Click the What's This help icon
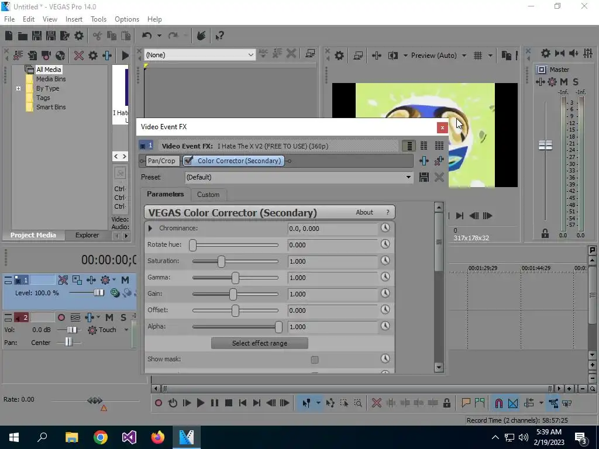The image size is (599, 449). coord(219,36)
